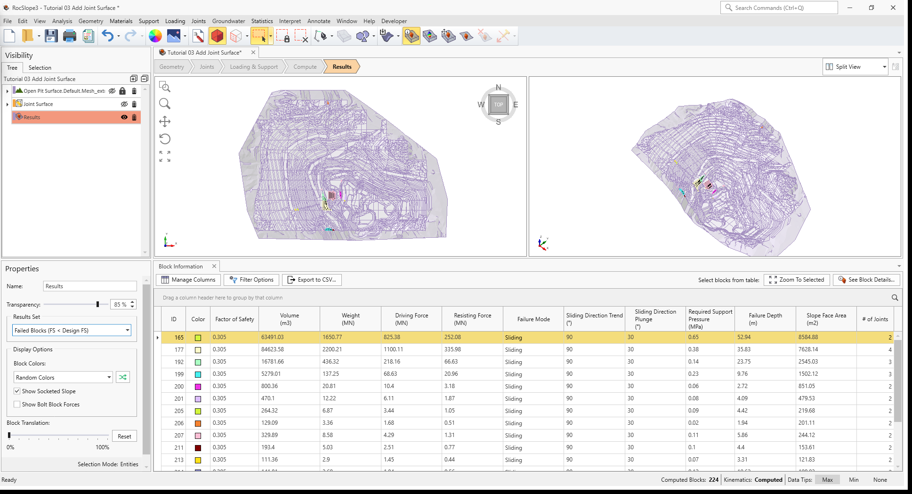Zoom to region with magnifier box icon
Screen dimensions: 912x494
pyautogui.click(x=165, y=87)
